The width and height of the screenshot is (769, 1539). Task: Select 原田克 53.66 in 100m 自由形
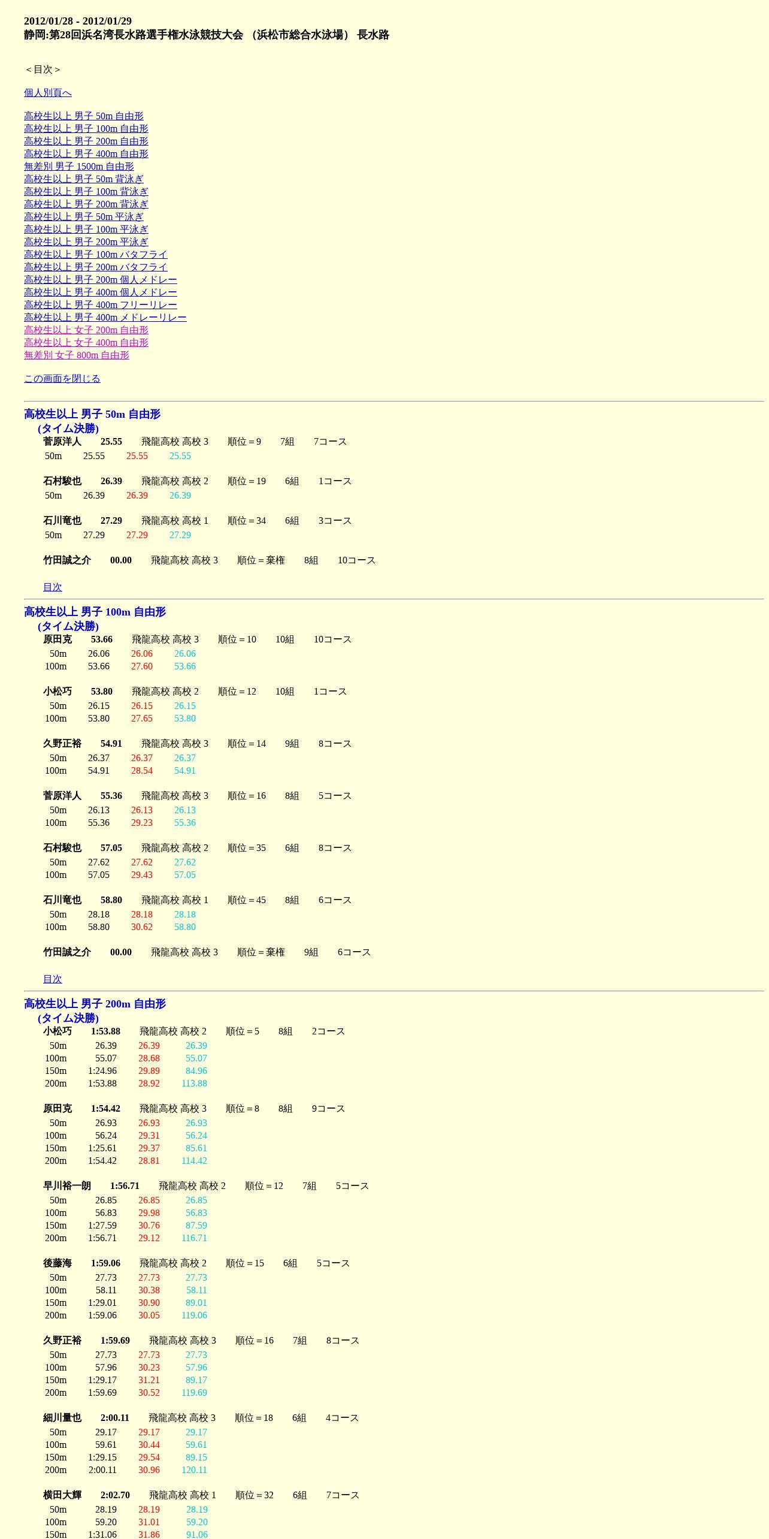tap(197, 639)
